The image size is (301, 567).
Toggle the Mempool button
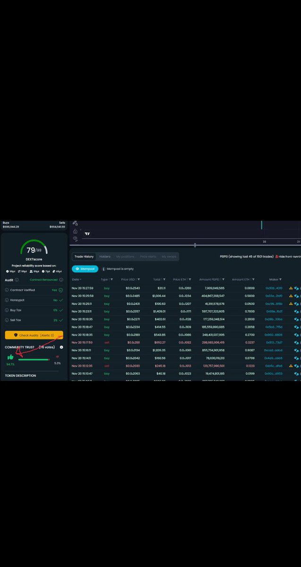pyautogui.click(x=85, y=269)
